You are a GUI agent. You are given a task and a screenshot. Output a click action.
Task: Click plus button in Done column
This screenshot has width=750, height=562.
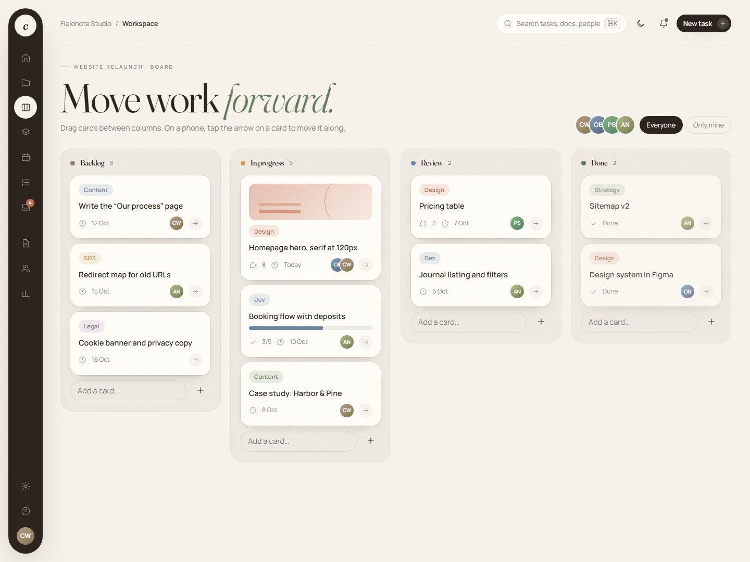[x=711, y=322]
